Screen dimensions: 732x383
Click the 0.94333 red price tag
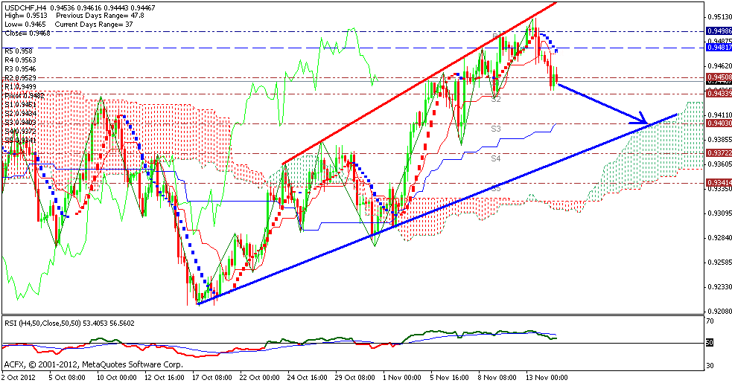[x=718, y=94]
